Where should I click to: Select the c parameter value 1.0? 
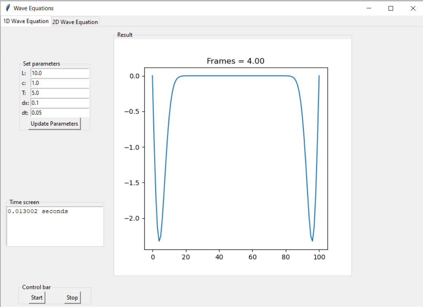[59, 83]
